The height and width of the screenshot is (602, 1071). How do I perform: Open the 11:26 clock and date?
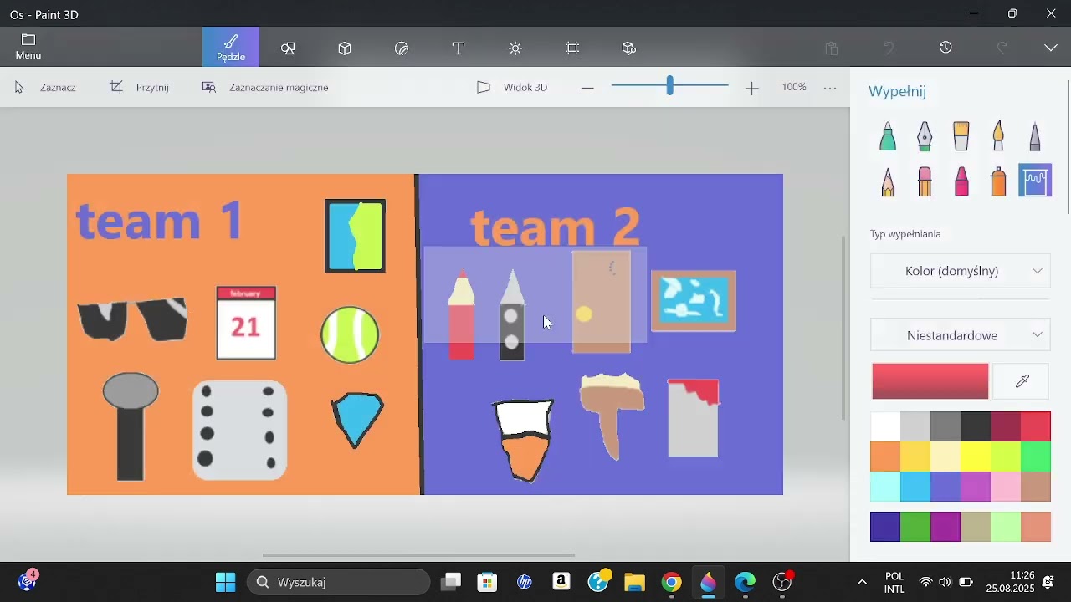point(1010,582)
